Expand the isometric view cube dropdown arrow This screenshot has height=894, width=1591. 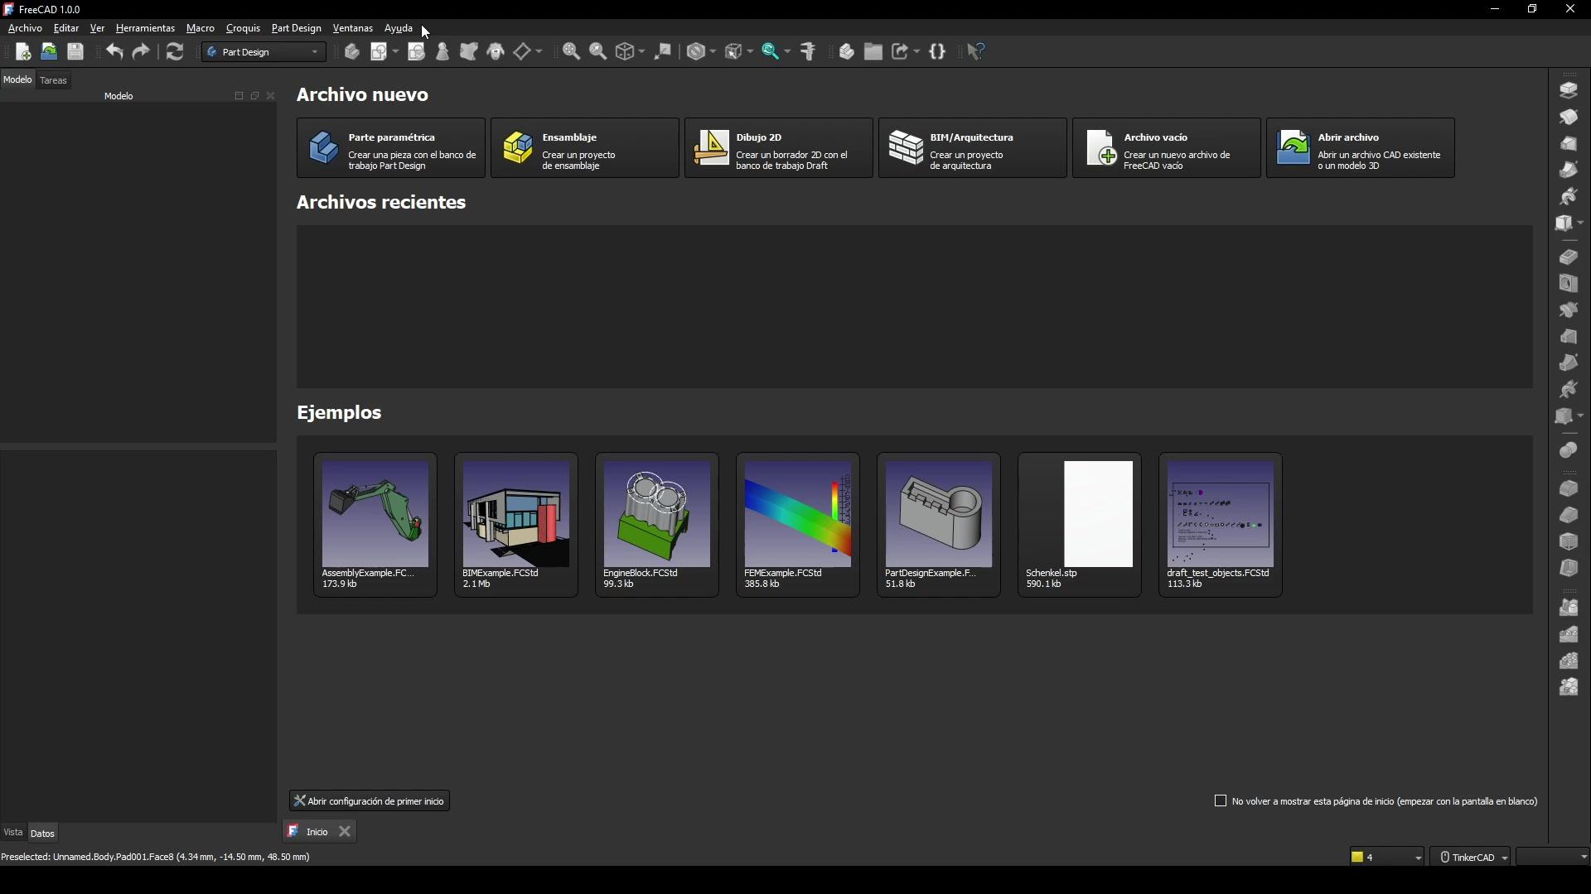pyautogui.click(x=642, y=52)
